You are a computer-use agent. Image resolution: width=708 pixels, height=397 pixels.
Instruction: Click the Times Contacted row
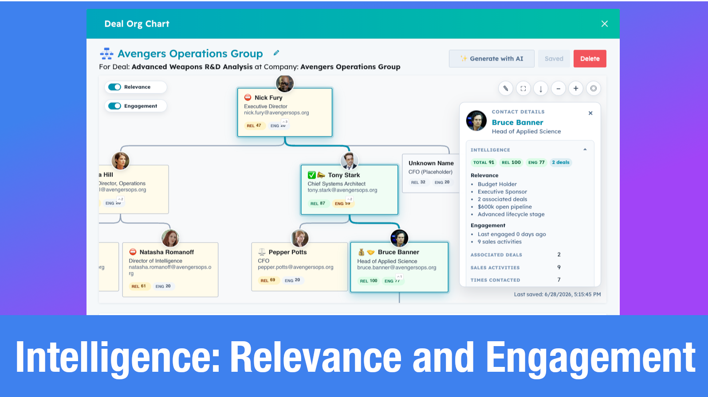click(530, 280)
